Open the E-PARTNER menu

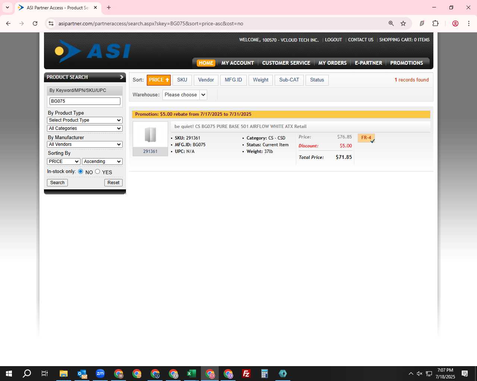369,63
